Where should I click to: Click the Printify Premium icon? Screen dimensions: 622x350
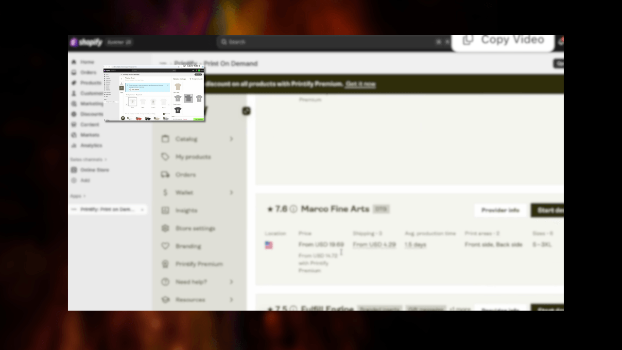tap(165, 264)
